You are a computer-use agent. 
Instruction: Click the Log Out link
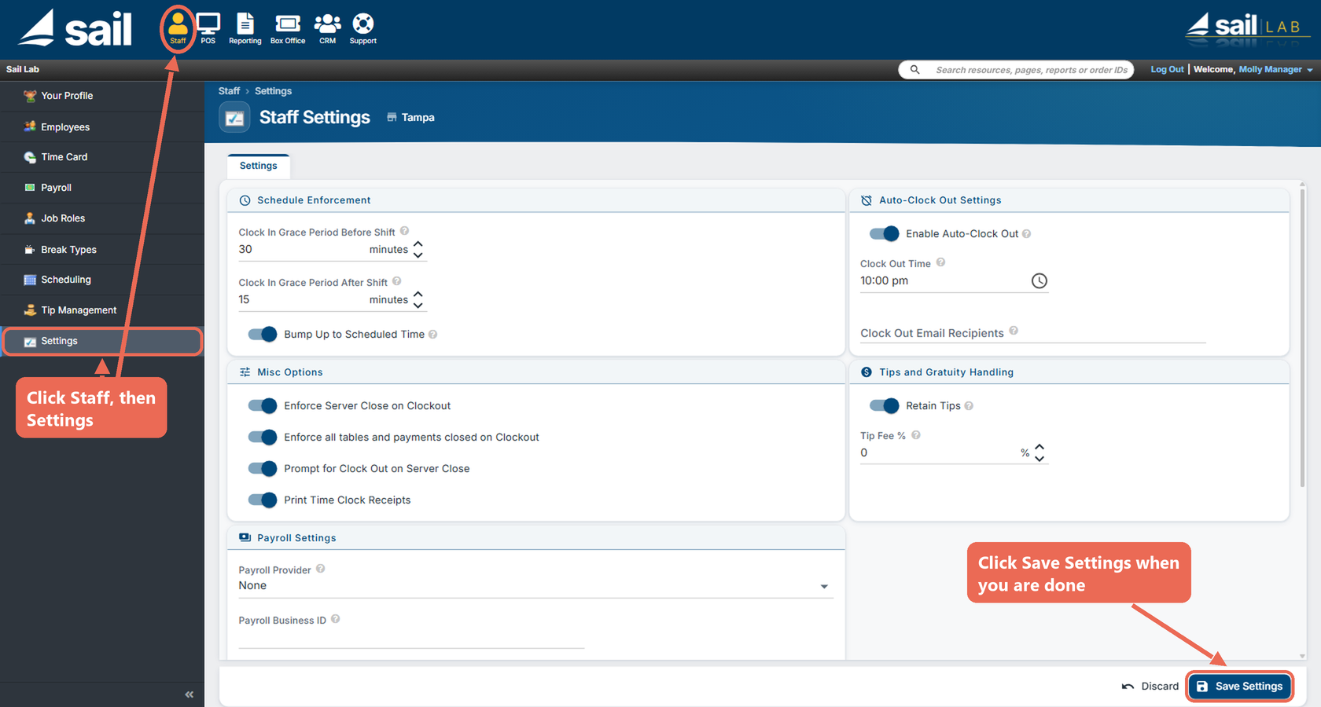point(1167,69)
